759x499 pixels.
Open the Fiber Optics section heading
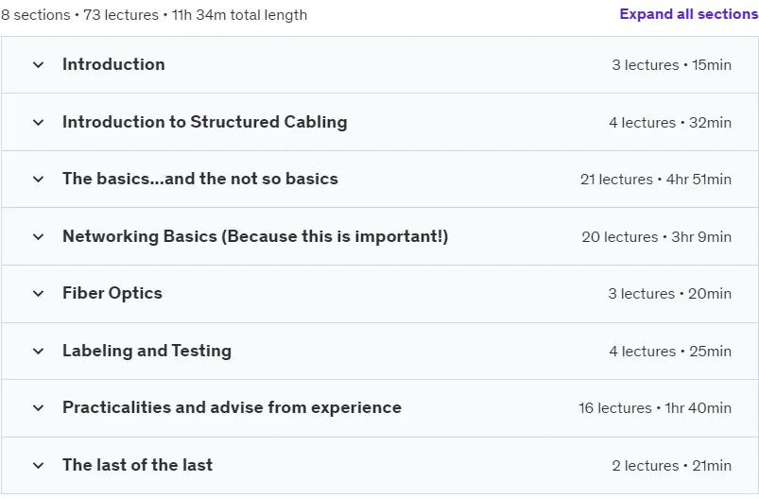(x=112, y=293)
